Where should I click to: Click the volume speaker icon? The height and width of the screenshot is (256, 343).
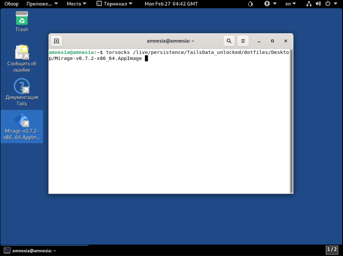click(318, 4)
